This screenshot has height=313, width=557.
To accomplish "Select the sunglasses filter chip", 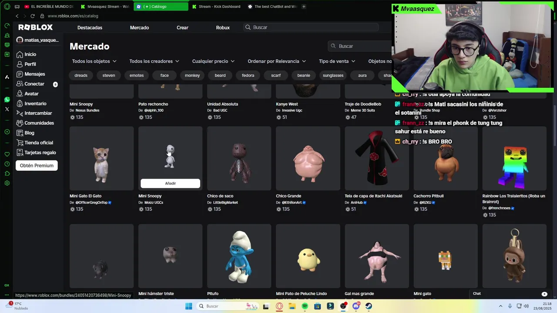I will click(333, 75).
